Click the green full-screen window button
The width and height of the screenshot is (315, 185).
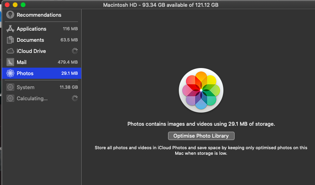pos(23,5)
